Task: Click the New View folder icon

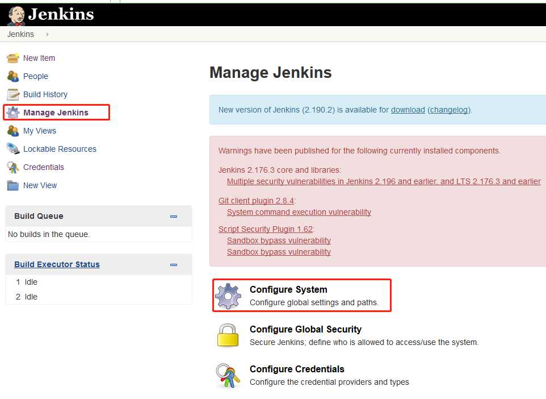Action: click(x=13, y=185)
